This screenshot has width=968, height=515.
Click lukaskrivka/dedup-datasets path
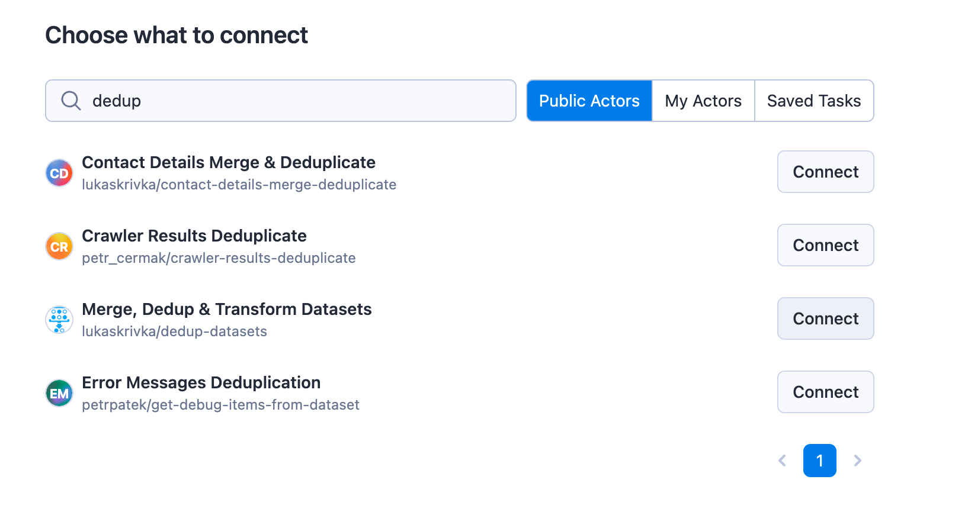point(174,331)
